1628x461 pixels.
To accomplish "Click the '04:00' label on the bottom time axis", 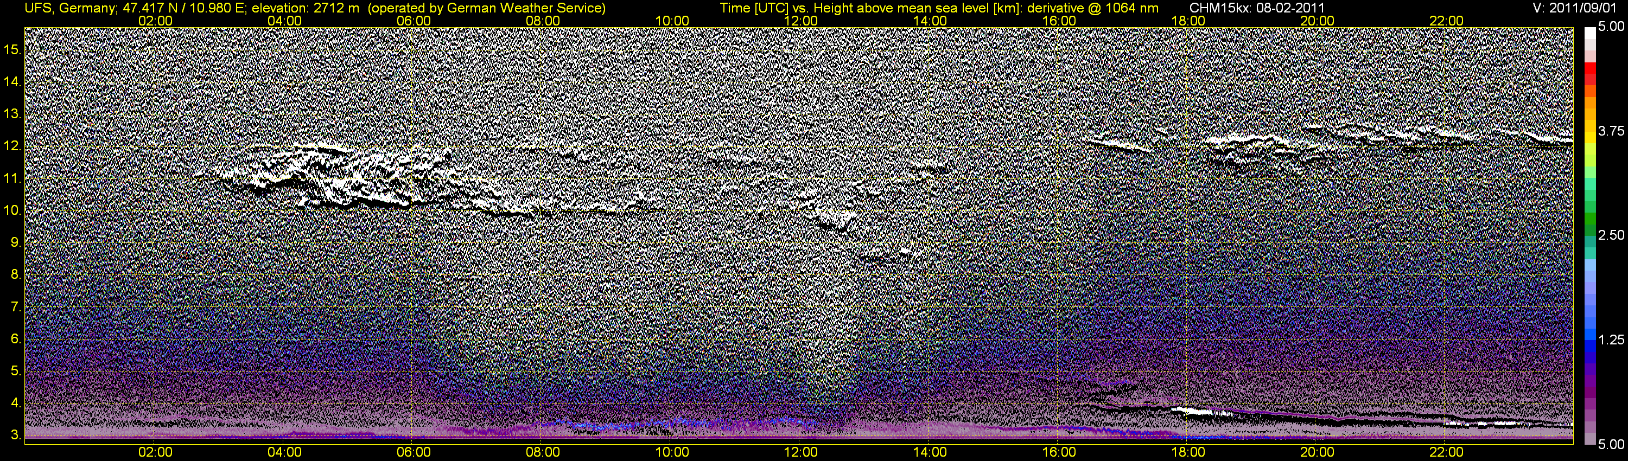I will click(x=284, y=452).
